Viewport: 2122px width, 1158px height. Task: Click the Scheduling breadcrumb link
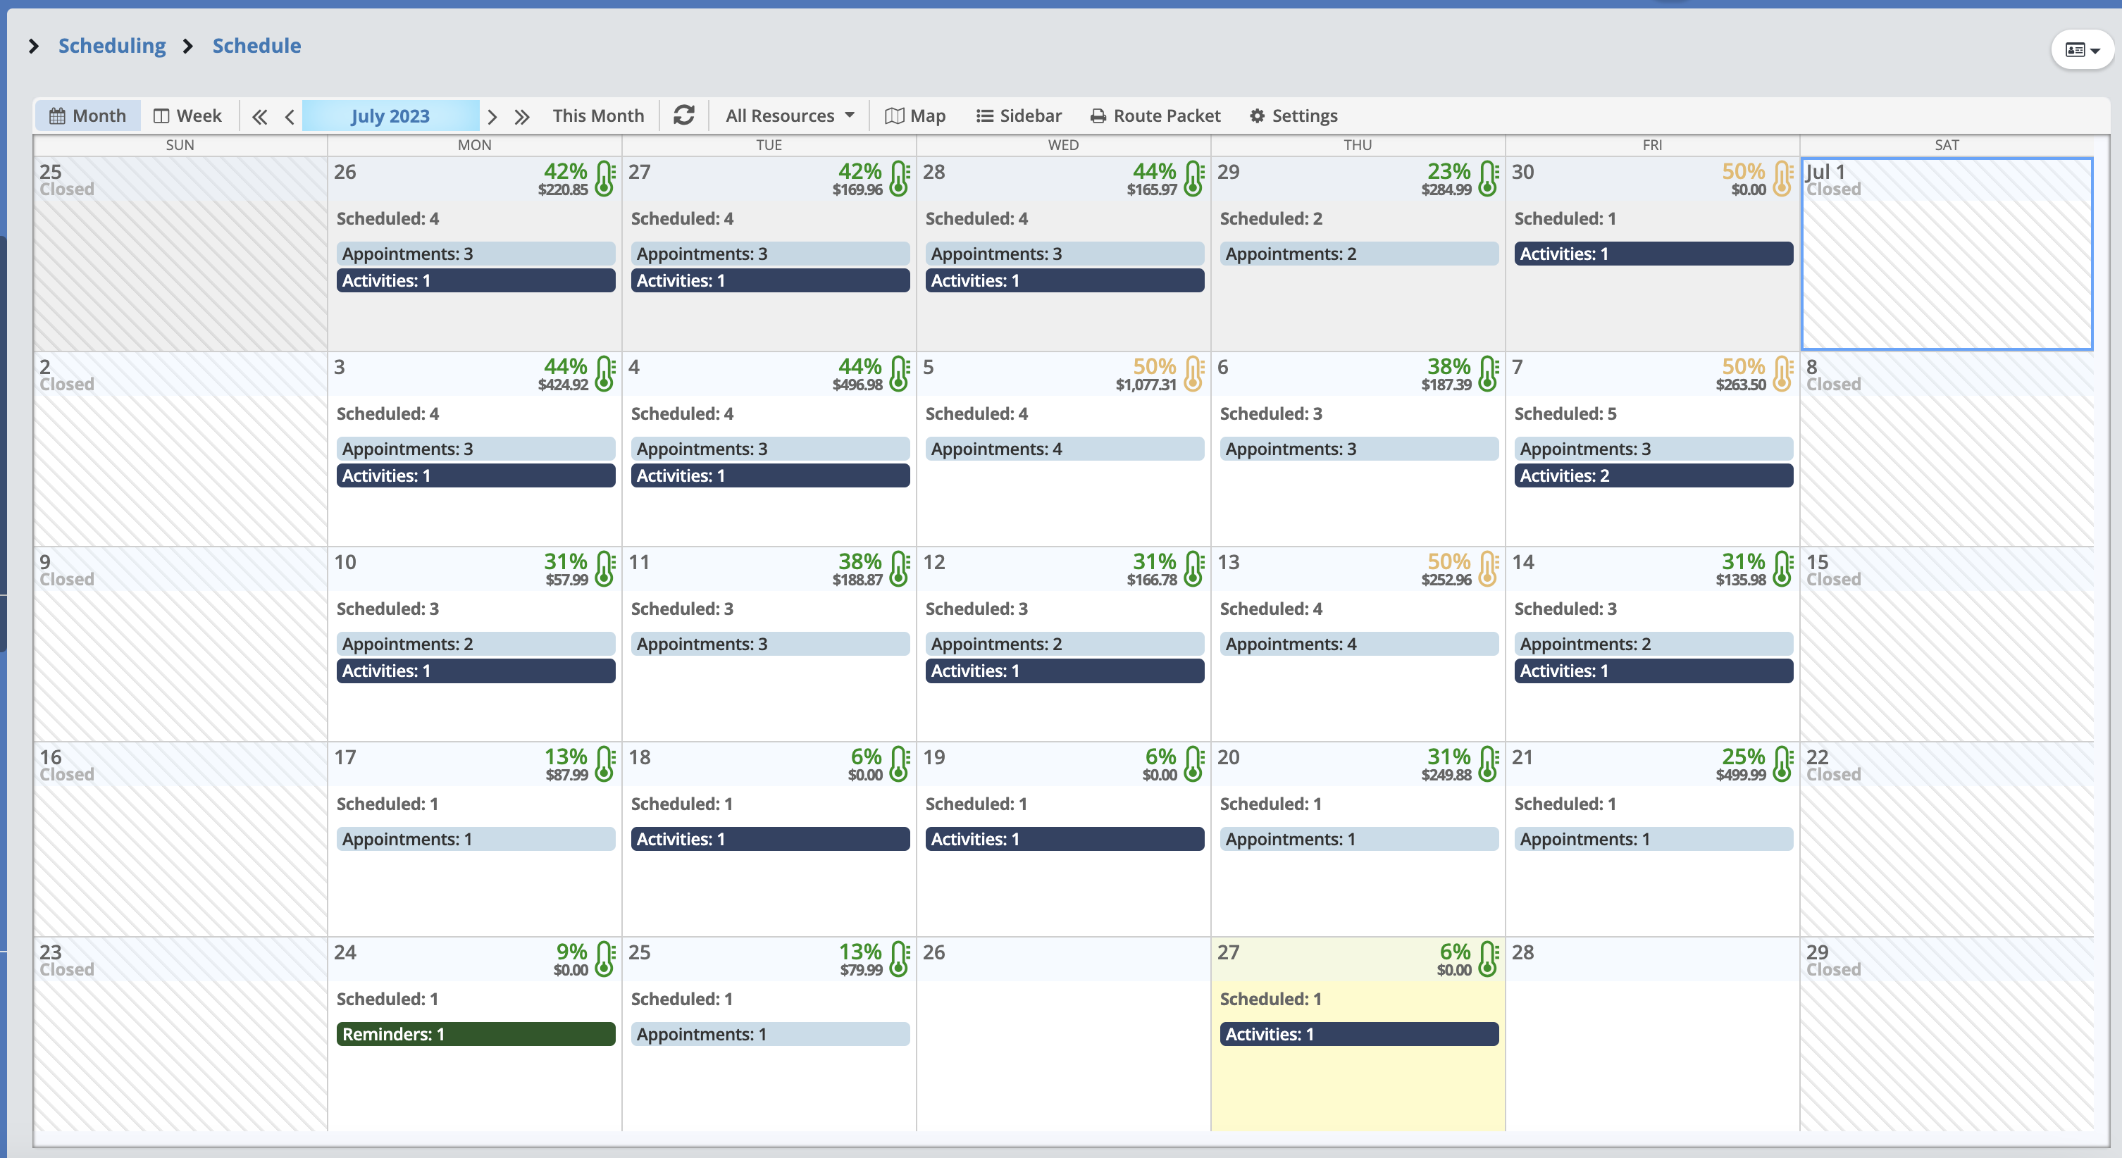112,45
